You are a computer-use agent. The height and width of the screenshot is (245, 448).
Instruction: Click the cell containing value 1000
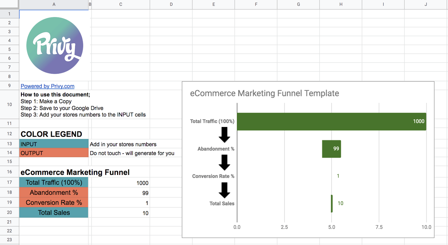(120, 183)
